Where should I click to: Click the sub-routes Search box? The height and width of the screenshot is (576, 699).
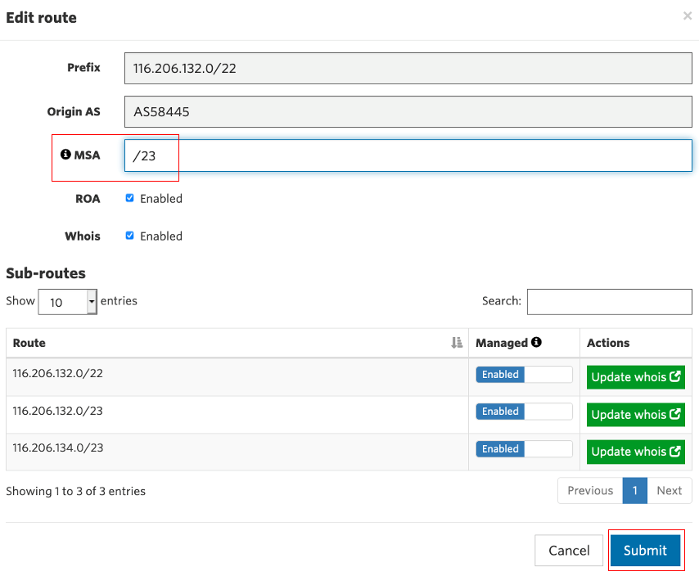tap(610, 302)
